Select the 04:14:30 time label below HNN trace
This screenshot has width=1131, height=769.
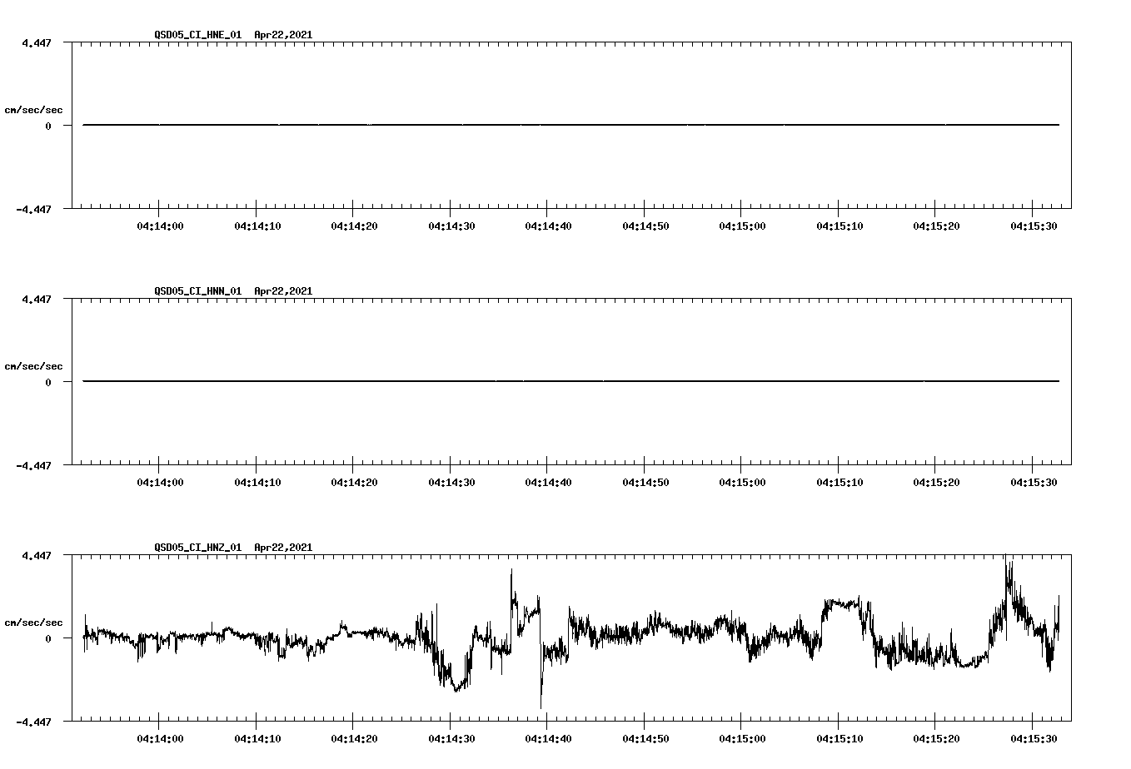coord(452,480)
